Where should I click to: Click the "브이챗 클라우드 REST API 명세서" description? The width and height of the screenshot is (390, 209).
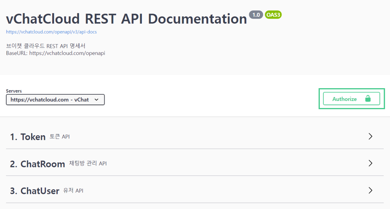coord(46,46)
